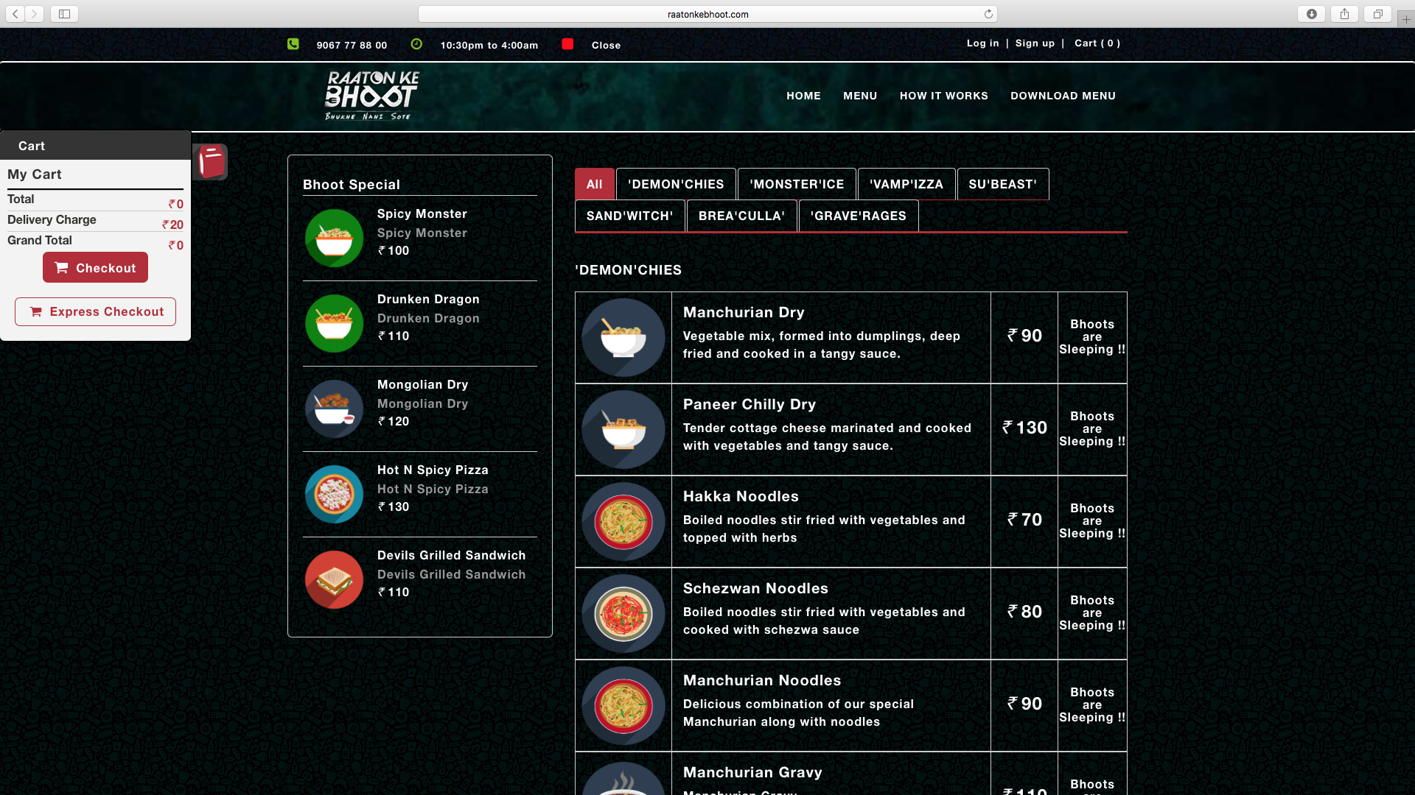Viewport: 1415px width, 795px height.
Task: Click the cart icon inside the Checkout button
Action: click(63, 267)
